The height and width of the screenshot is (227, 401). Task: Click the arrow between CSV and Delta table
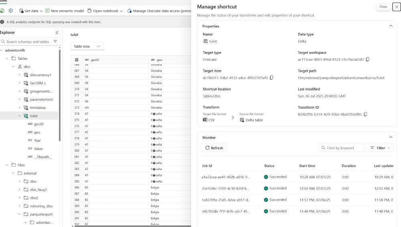coord(233,118)
